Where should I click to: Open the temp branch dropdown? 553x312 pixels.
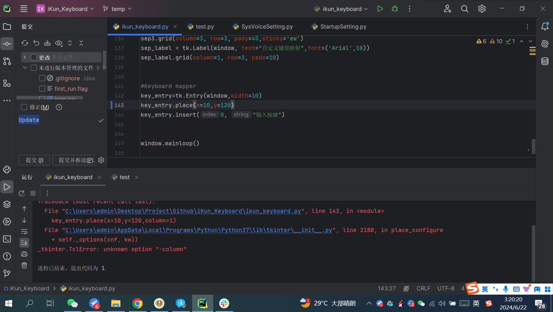(118, 9)
